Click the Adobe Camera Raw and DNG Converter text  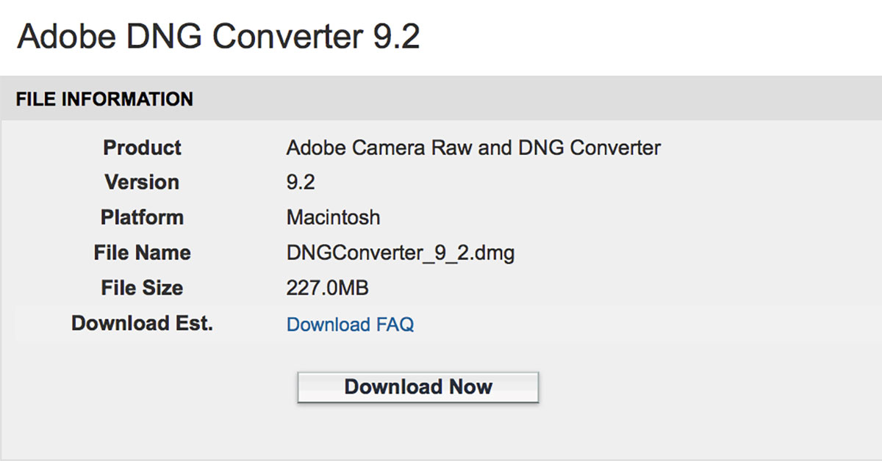(473, 147)
